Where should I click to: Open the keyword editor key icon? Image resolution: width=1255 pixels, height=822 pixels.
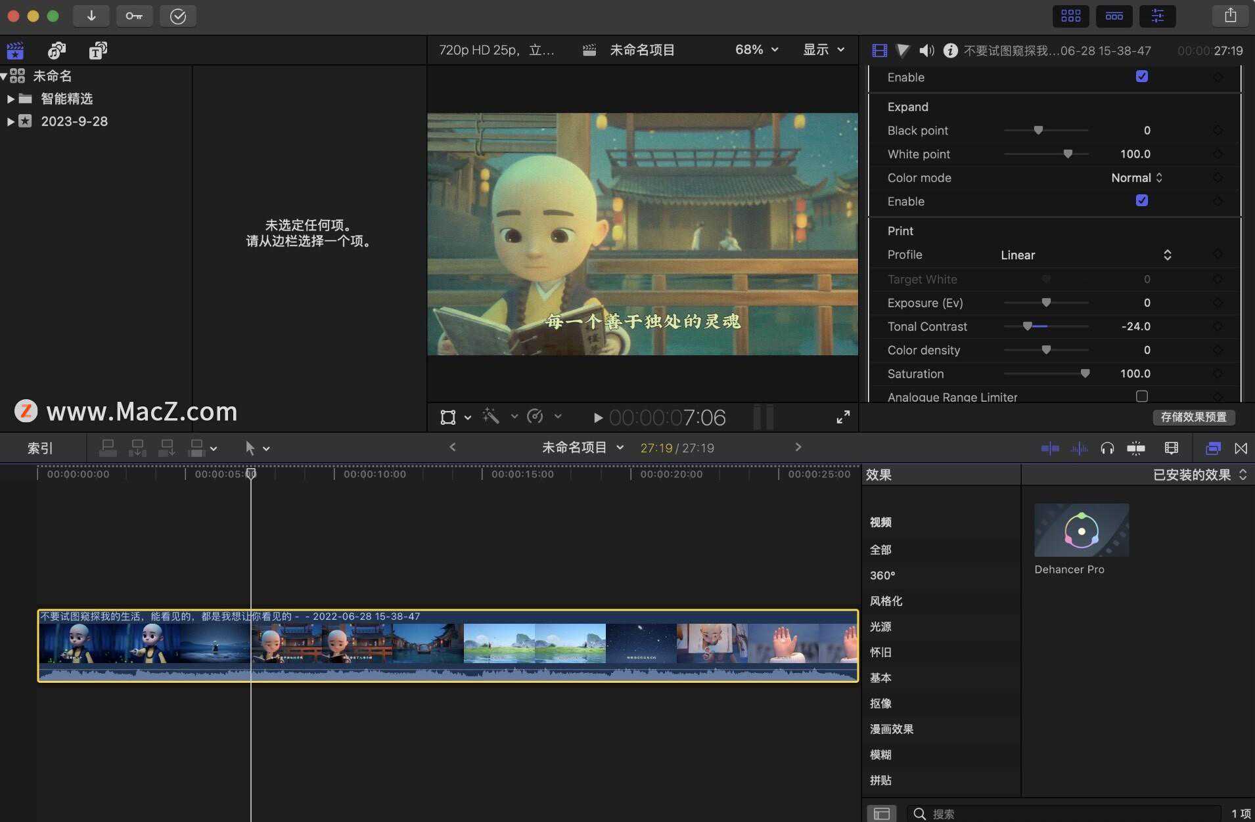click(x=134, y=16)
